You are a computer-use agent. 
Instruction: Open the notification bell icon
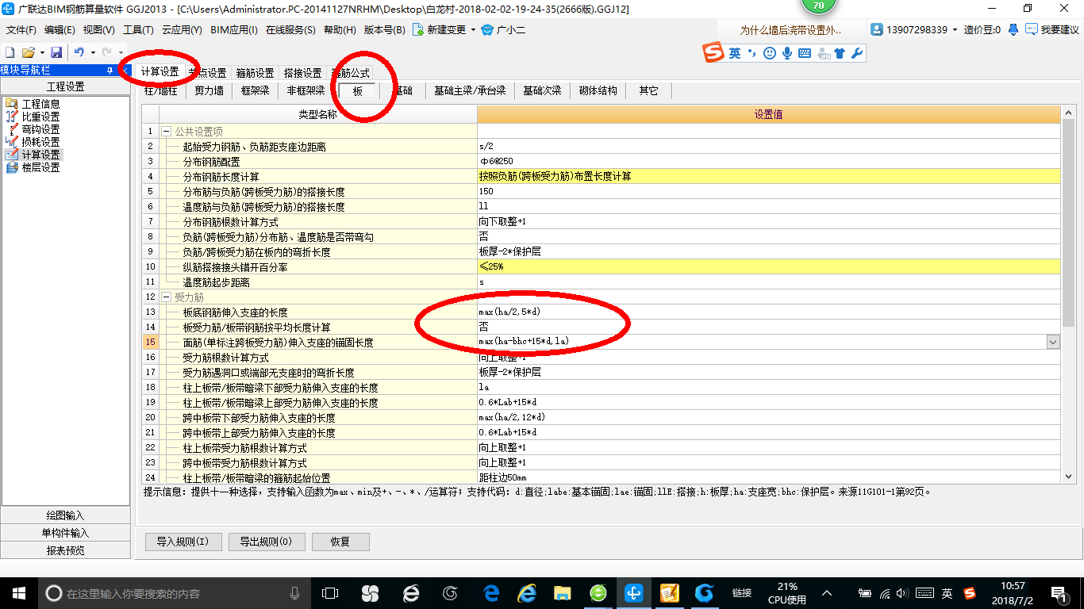pos(1013,29)
